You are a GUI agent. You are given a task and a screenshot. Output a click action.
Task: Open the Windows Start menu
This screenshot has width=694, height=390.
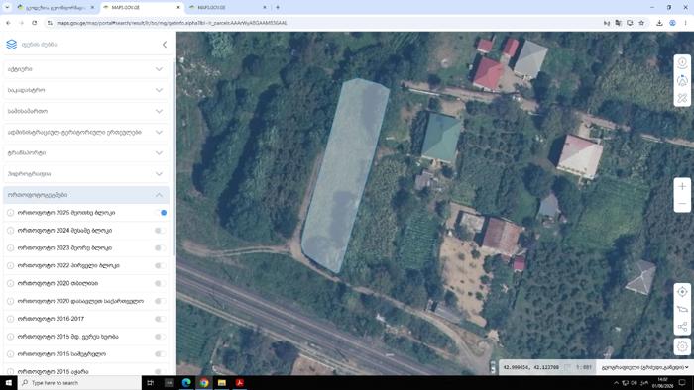(8, 382)
